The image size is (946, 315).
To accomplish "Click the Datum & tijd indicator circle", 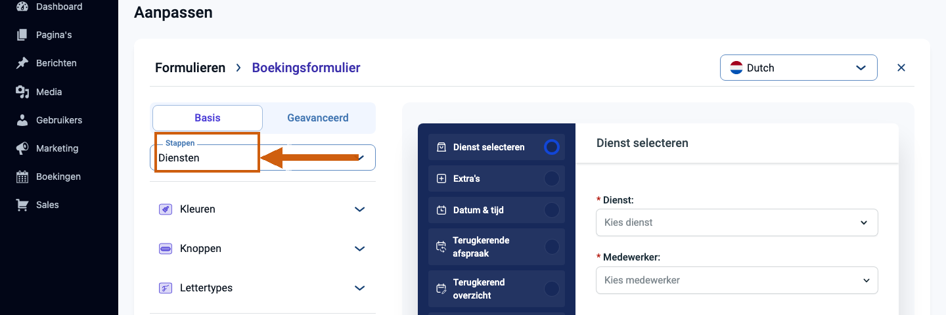I will [552, 210].
